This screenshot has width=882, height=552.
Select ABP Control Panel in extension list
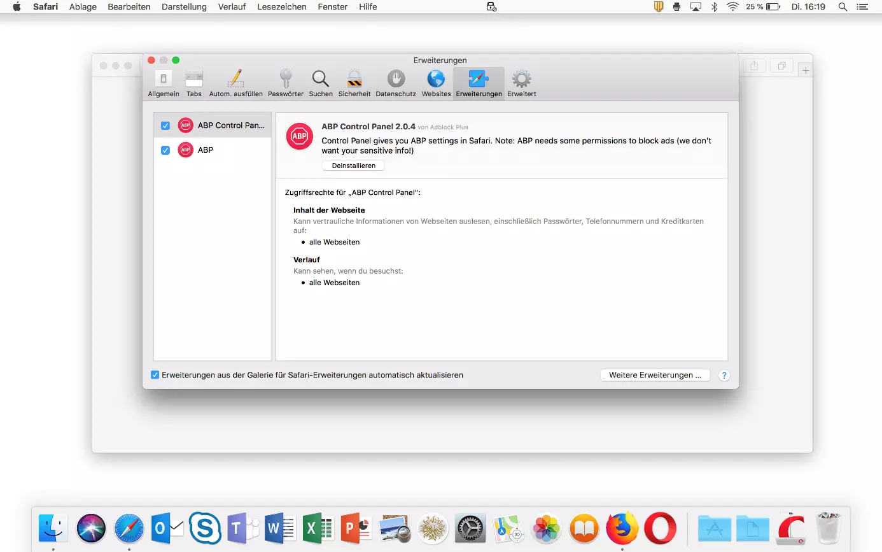coord(213,125)
